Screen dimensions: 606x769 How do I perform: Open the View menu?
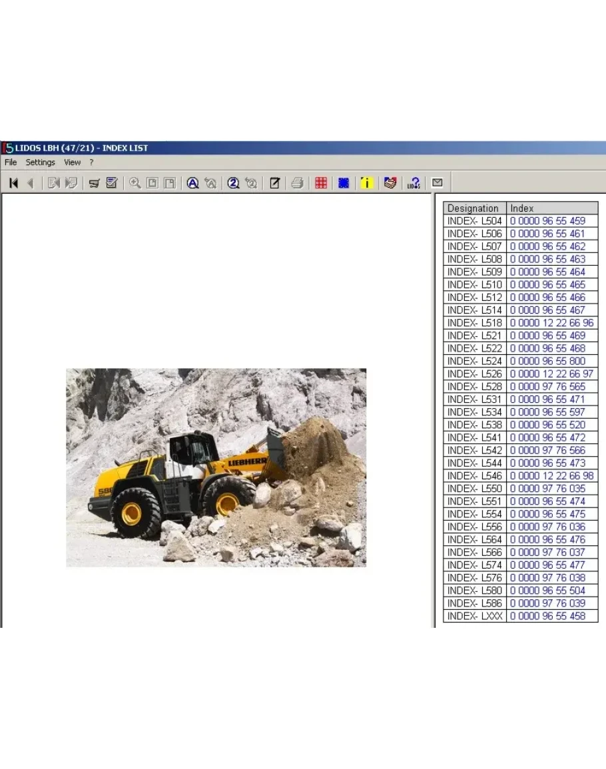(72, 162)
